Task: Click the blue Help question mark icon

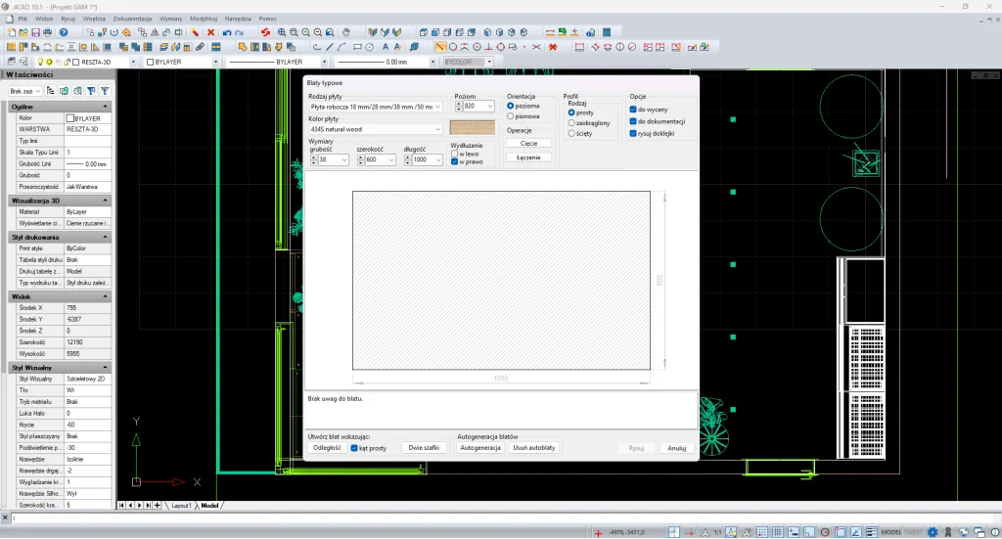Action: point(64,32)
